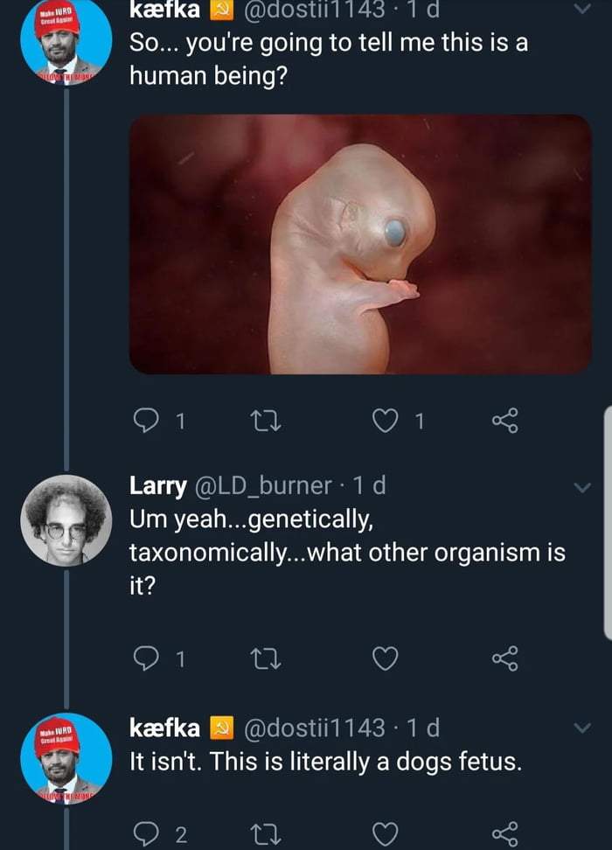
Task: Share the tweet with the fetus image
Action: [x=504, y=422]
